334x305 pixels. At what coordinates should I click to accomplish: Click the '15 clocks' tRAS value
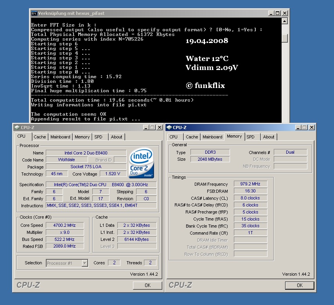[250, 219]
